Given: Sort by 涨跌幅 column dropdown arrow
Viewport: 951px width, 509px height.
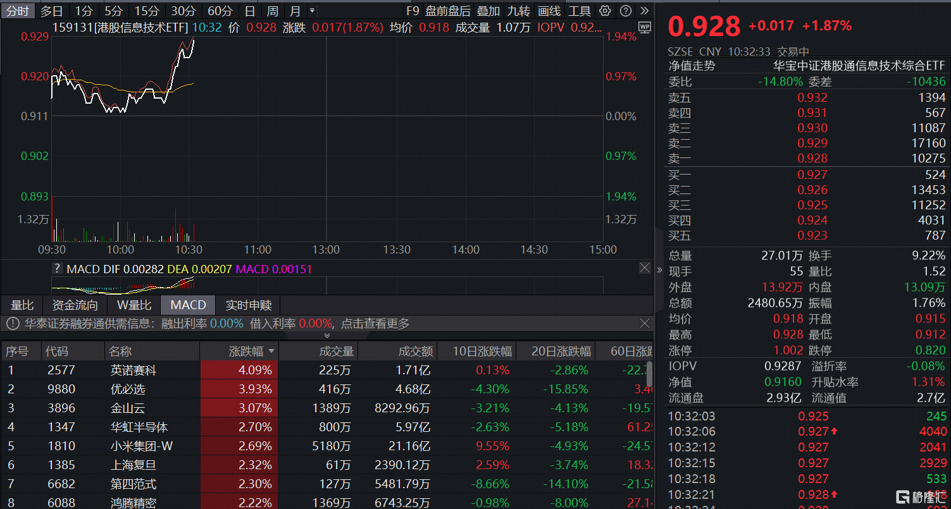Looking at the screenshot, I should 271,351.
